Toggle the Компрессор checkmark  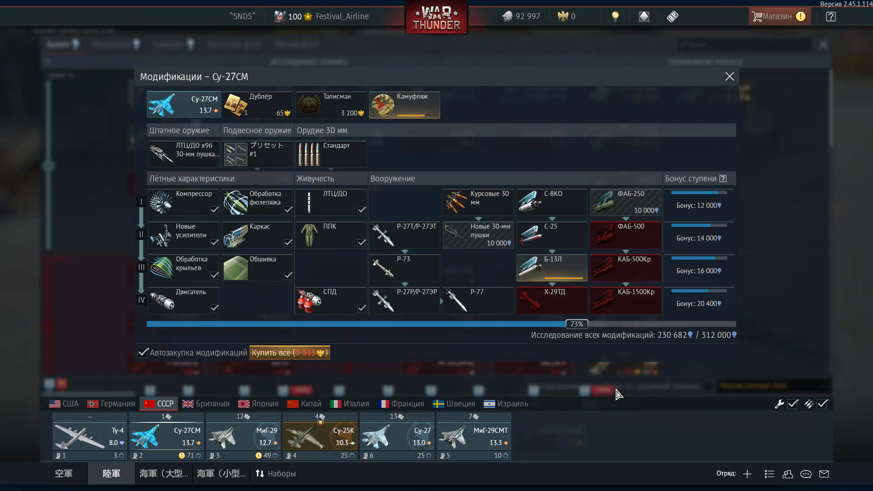point(214,210)
